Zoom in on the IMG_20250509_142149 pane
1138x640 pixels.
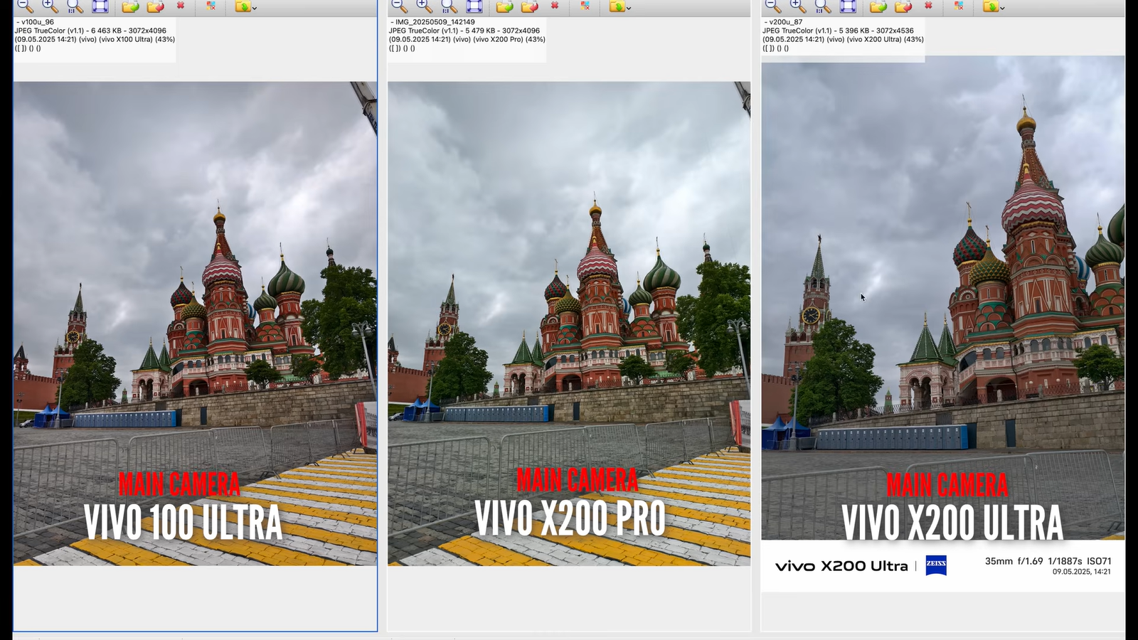point(424,6)
